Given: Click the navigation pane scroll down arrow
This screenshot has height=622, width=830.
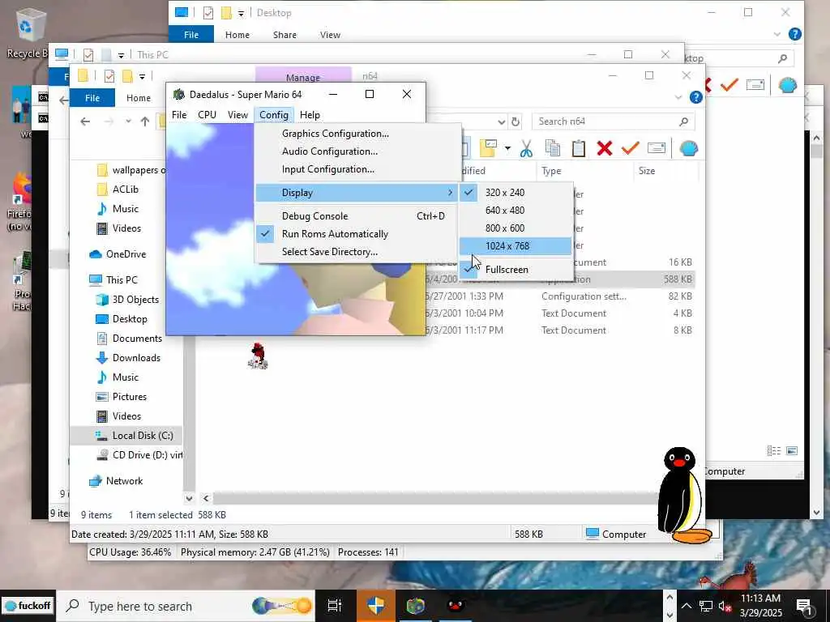Looking at the screenshot, I should coord(189,498).
